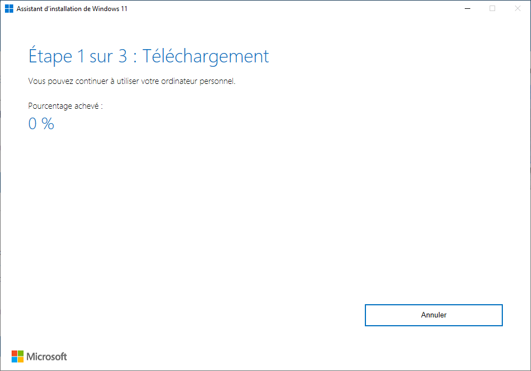Click the word 'utiliser' in the subtitle
Screen dimensions: 531x371
(x=128, y=81)
